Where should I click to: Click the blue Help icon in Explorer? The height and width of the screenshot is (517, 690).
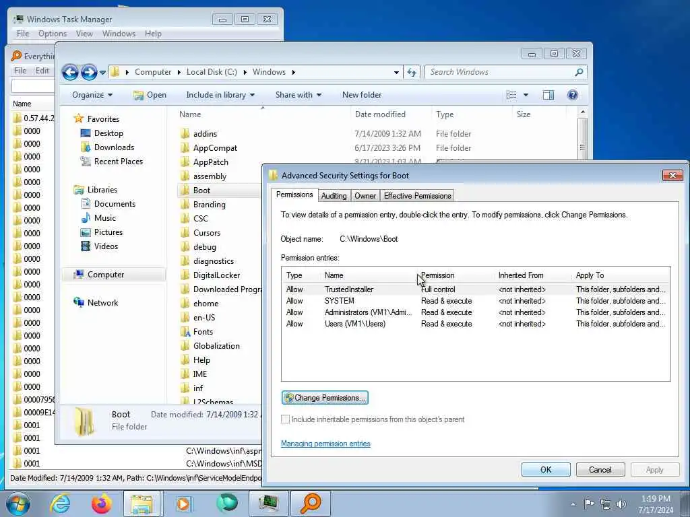(573, 95)
